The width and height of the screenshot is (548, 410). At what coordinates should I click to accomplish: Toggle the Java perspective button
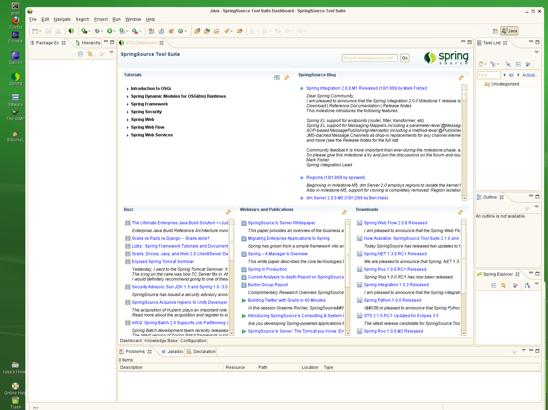coord(509,31)
